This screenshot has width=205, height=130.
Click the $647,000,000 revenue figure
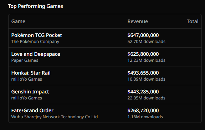(x=143, y=35)
